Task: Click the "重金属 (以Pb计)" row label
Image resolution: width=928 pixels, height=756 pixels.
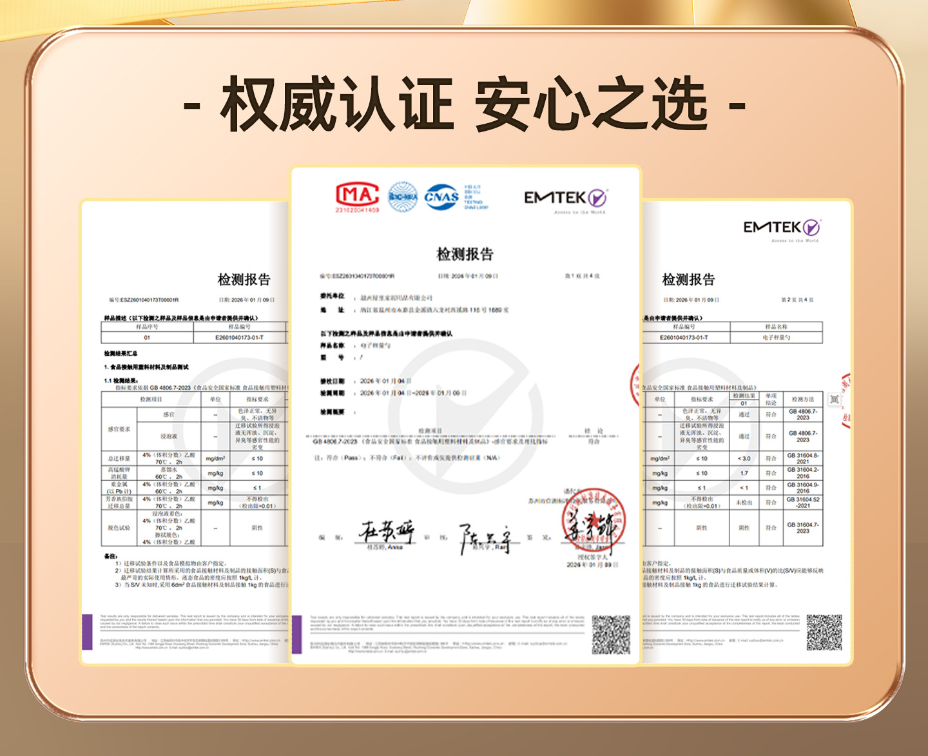Action: tap(119, 488)
